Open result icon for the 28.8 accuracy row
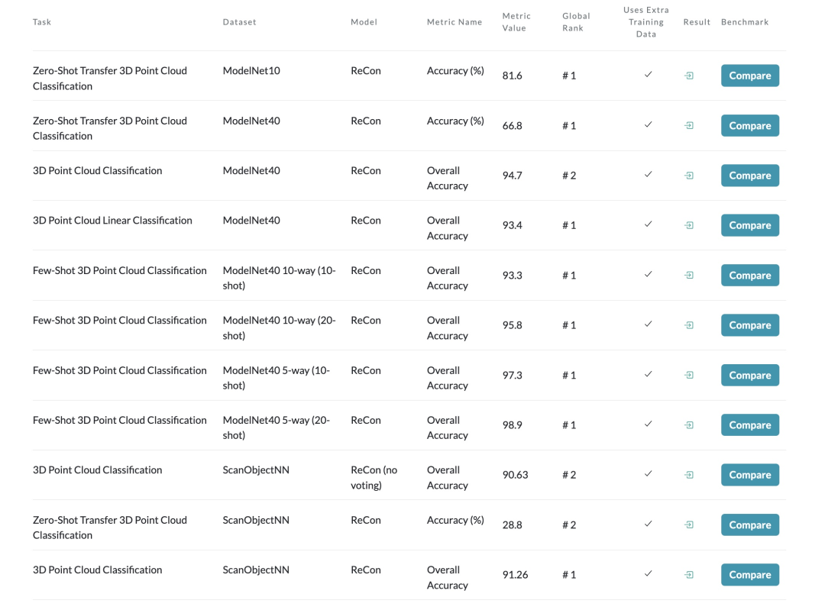The height and width of the screenshot is (610, 825). click(689, 525)
